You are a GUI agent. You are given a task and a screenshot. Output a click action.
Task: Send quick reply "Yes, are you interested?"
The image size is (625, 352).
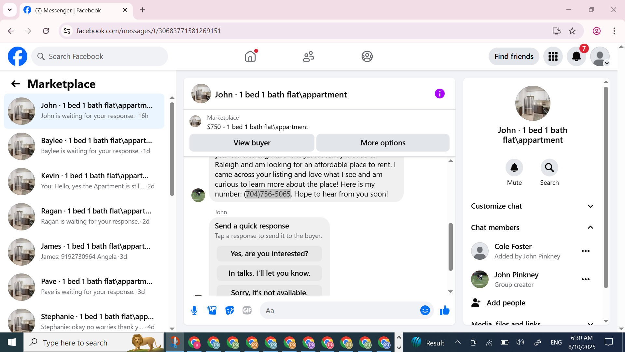point(269,254)
